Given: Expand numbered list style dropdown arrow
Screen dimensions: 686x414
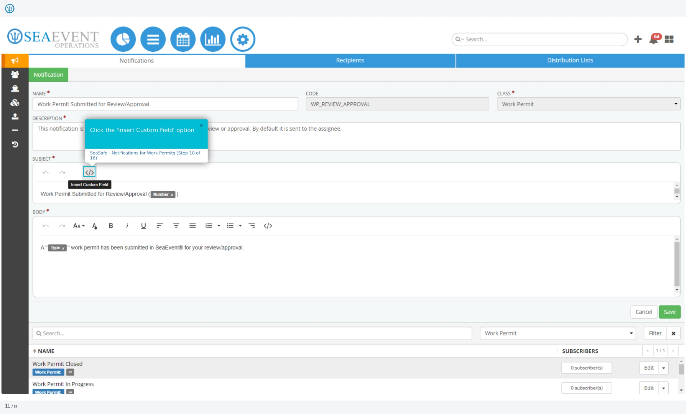Looking at the screenshot, I should tap(219, 226).
